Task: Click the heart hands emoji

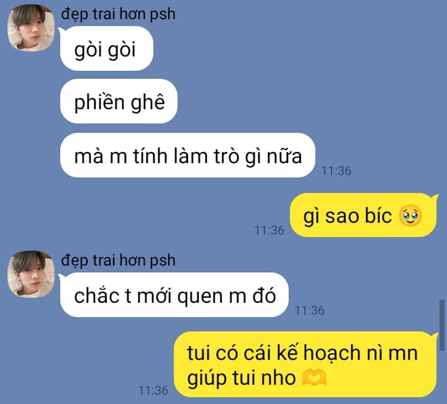Action: [x=314, y=377]
